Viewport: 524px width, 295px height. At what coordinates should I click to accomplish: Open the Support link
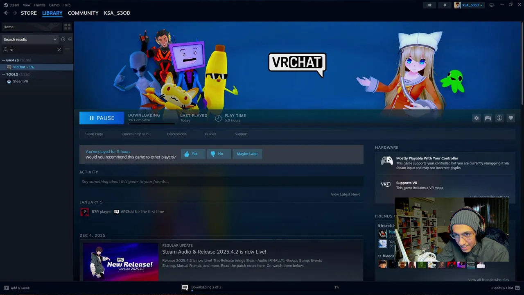pos(241,134)
